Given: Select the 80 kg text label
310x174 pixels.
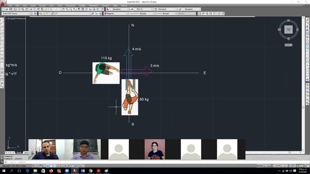Looking at the screenshot, I should tap(144, 100).
